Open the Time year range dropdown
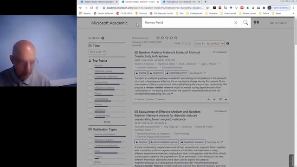 click(x=97, y=51)
